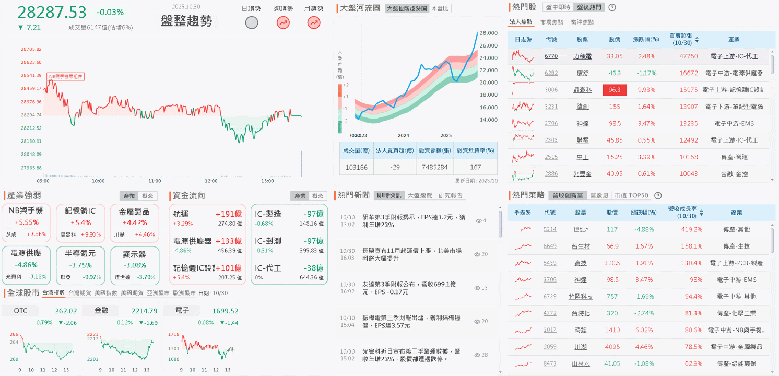The image size is (779, 376).
Task: Open the help icon beside 熱門策略
Action: [658, 195]
